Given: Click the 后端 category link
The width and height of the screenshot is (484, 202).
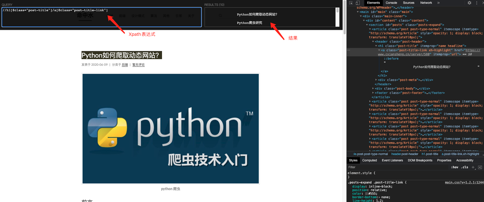Looking at the screenshot, I should tap(125, 65).
